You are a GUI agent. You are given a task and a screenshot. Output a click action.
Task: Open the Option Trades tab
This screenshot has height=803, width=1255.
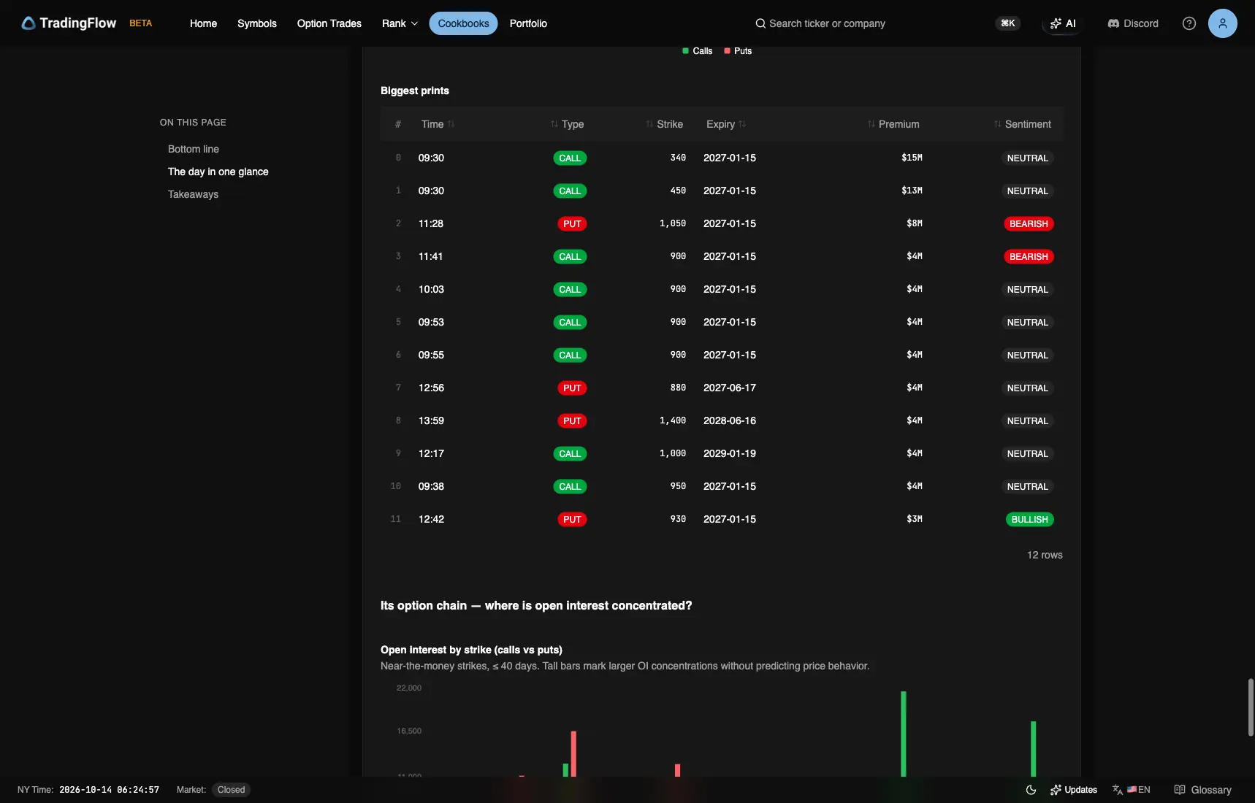329,23
